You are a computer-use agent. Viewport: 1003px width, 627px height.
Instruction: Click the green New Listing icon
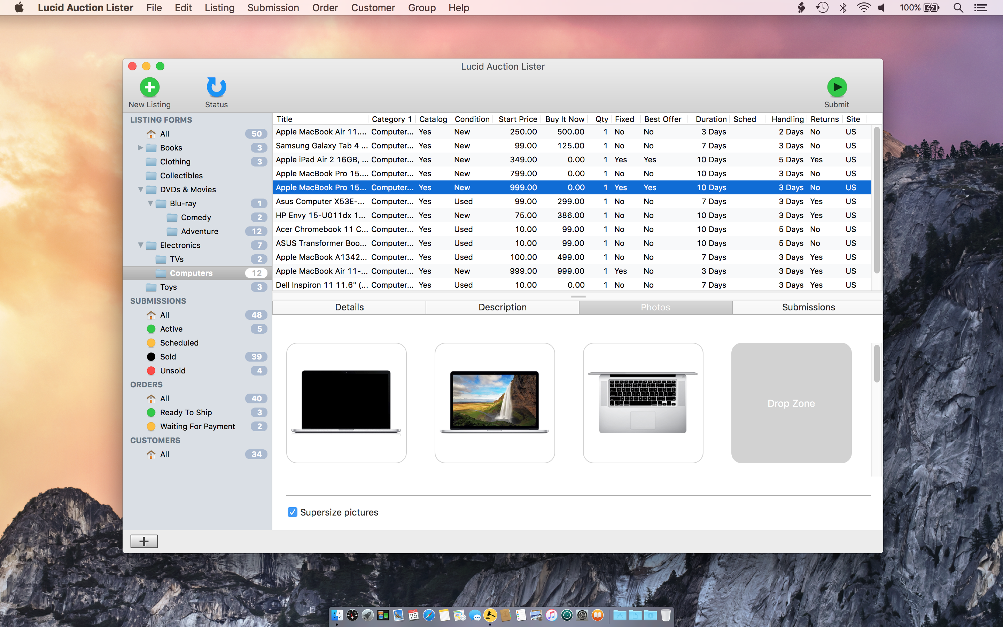coord(150,87)
